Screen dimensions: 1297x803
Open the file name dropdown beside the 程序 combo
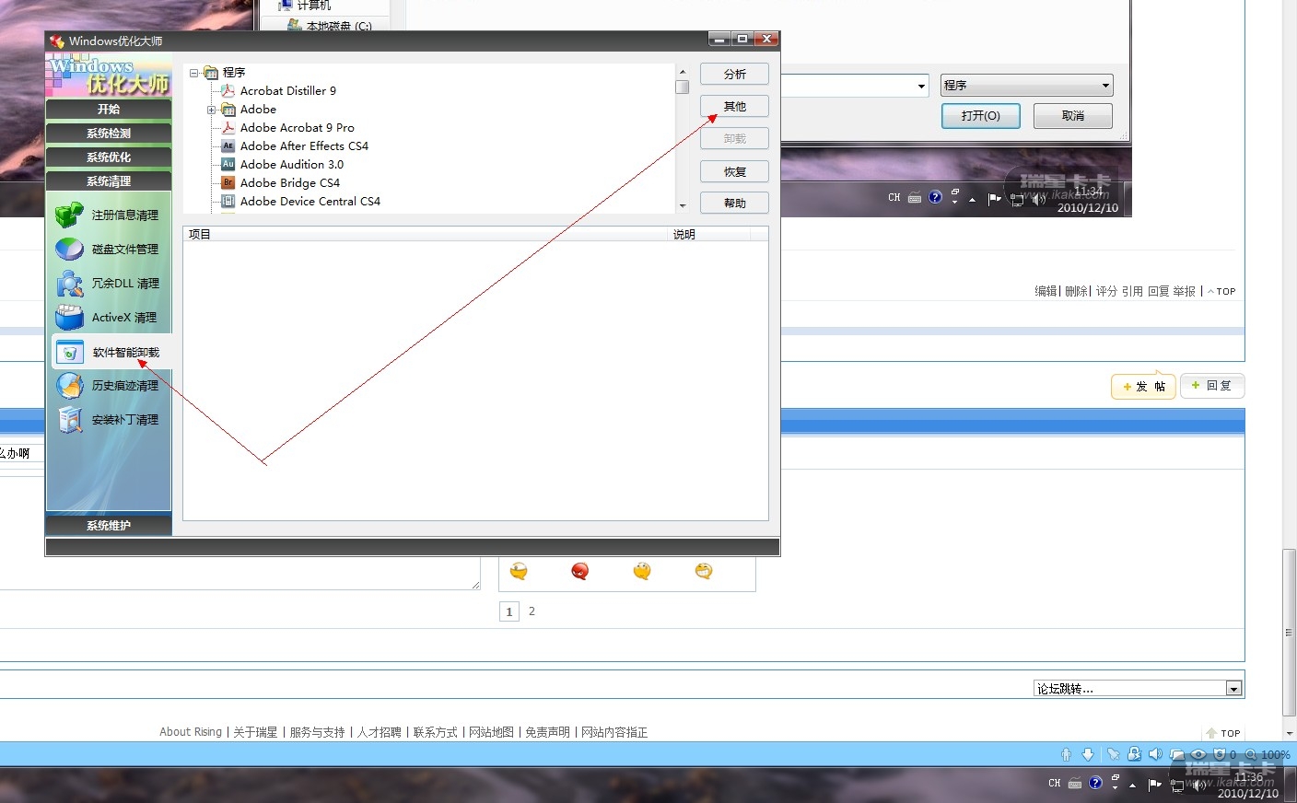(921, 86)
